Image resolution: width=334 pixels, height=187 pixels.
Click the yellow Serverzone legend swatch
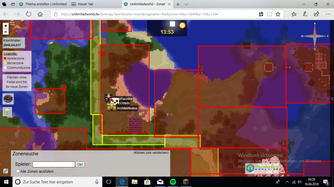[x=5, y=63]
